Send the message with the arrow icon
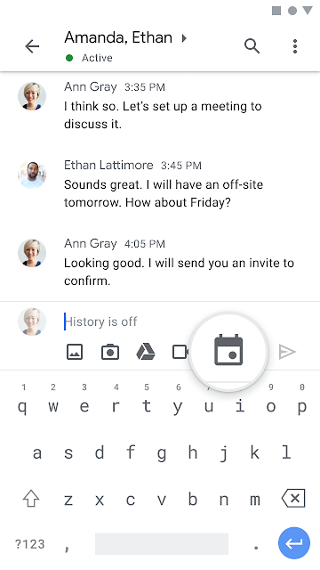Image resolution: width=320 pixels, height=570 pixels. tap(287, 352)
